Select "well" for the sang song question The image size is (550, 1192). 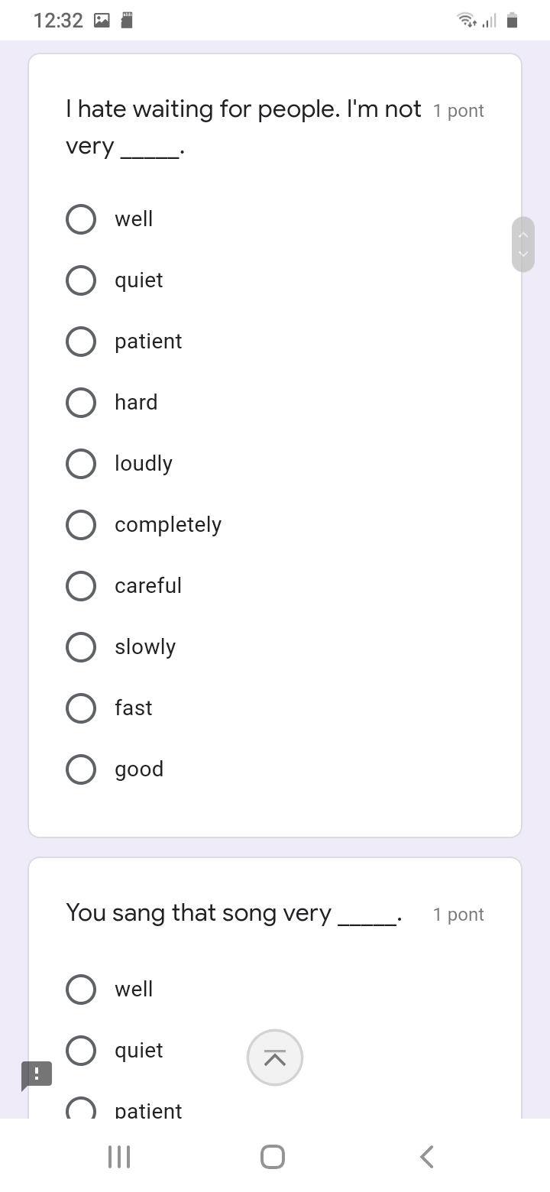[81, 990]
